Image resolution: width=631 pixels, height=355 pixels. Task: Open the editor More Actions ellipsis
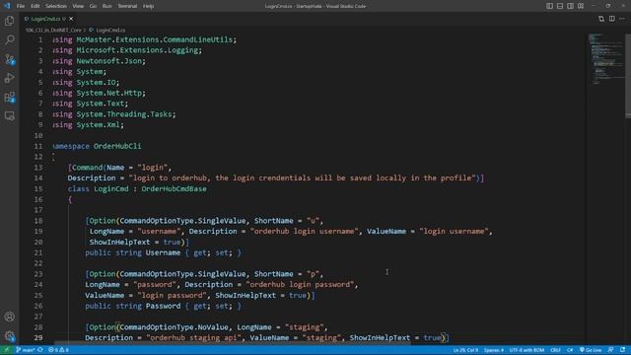[x=622, y=19]
